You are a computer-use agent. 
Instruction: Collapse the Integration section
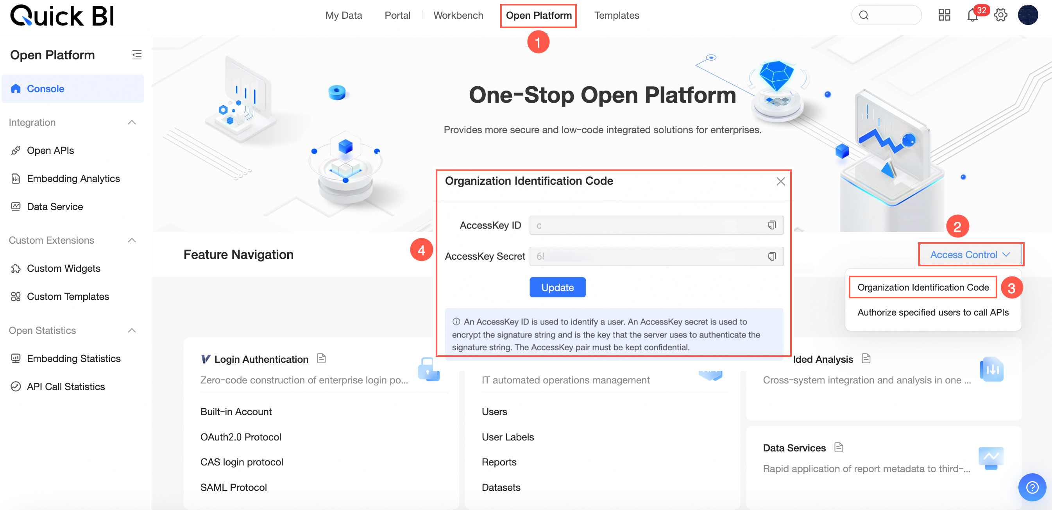[131, 122]
